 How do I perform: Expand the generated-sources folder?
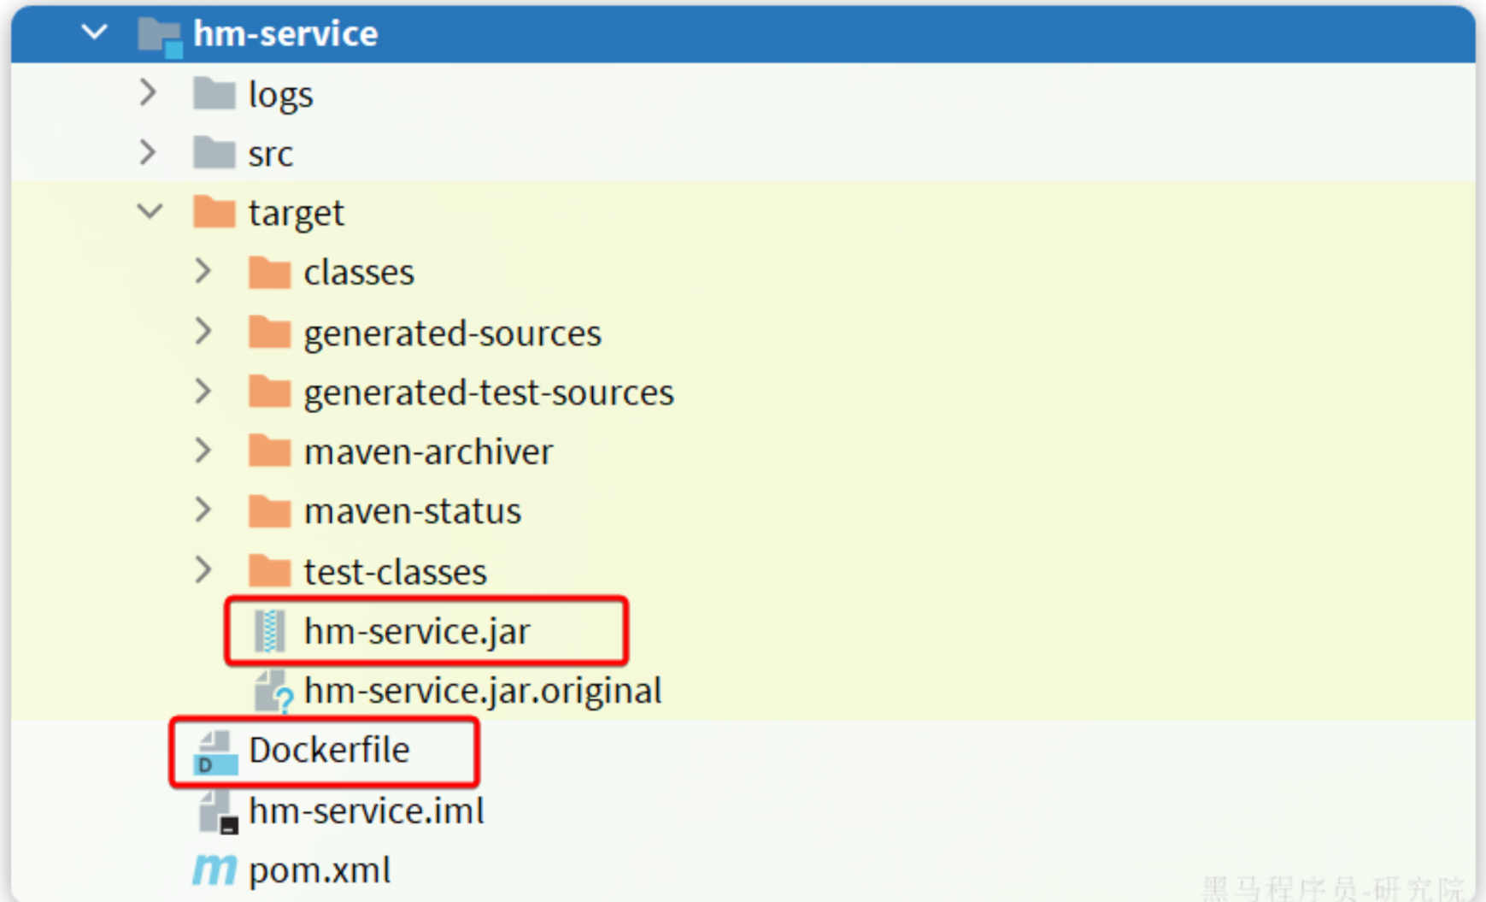[203, 331]
